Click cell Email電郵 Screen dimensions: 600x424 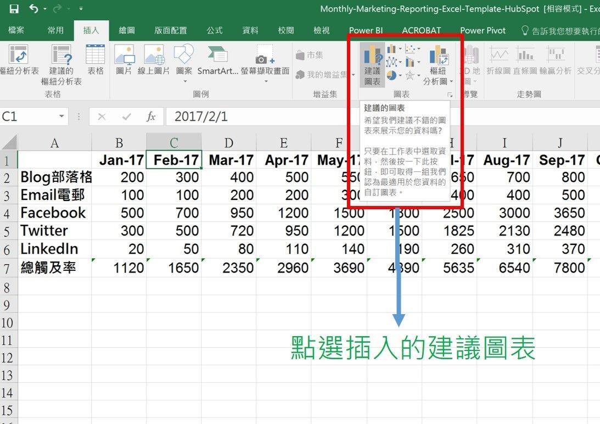click(55, 195)
